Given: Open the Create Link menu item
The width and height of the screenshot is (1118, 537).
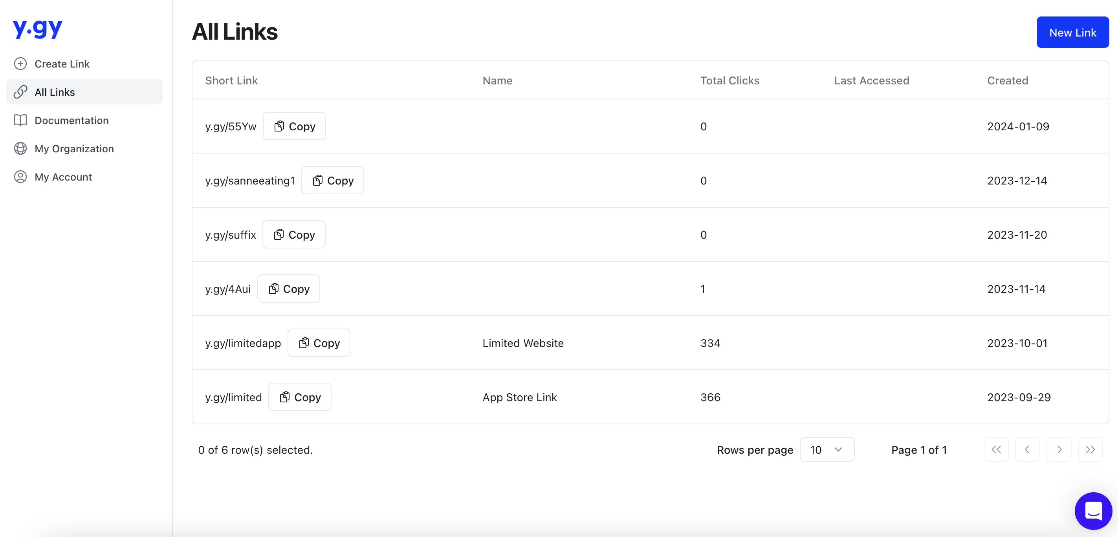Looking at the screenshot, I should tap(62, 64).
